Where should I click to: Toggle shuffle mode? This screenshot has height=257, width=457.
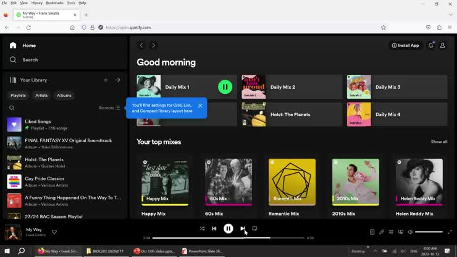[202, 229]
